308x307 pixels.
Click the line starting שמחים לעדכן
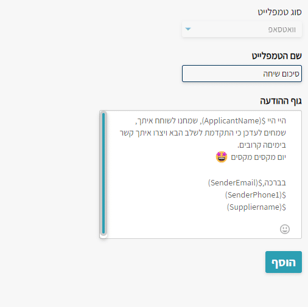click(203, 133)
